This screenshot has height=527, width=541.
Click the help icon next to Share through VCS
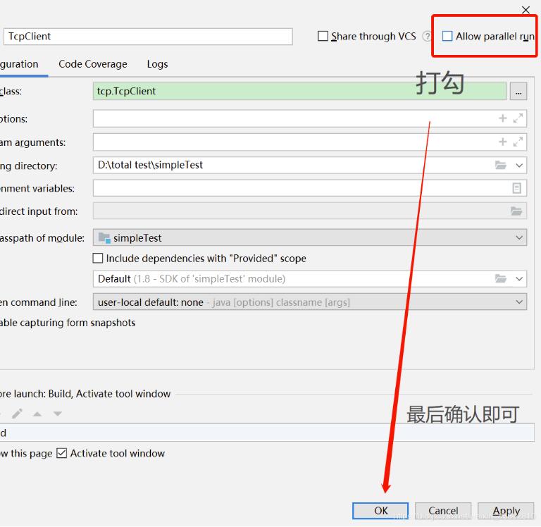click(x=426, y=36)
